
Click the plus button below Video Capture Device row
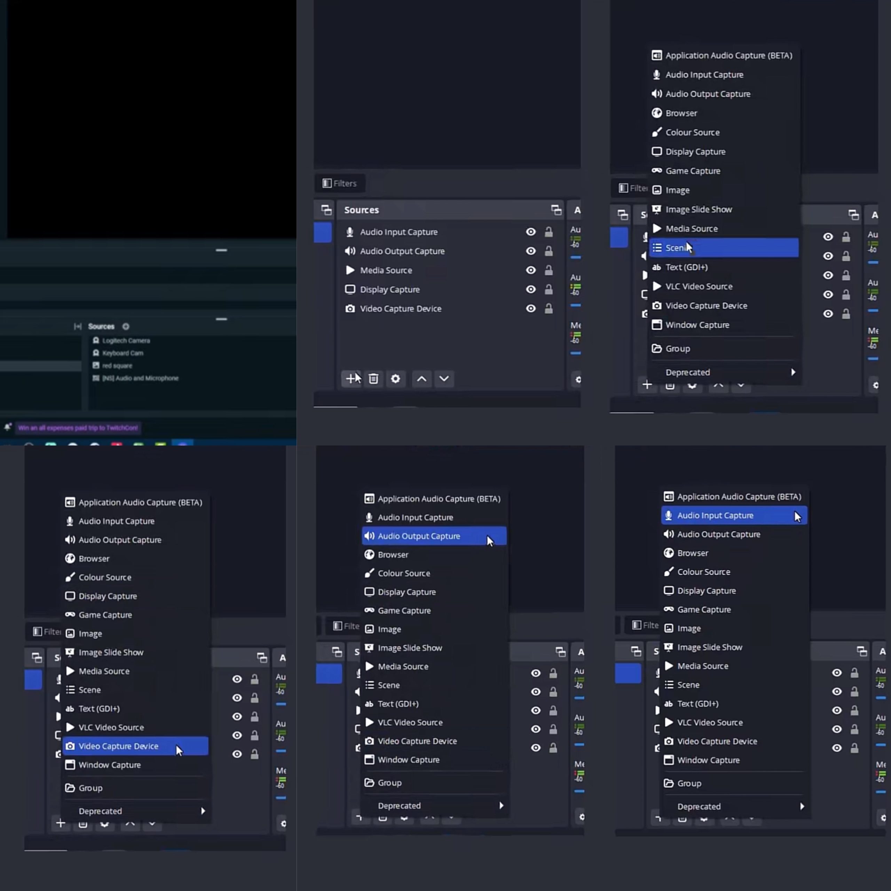(x=351, y=379)
